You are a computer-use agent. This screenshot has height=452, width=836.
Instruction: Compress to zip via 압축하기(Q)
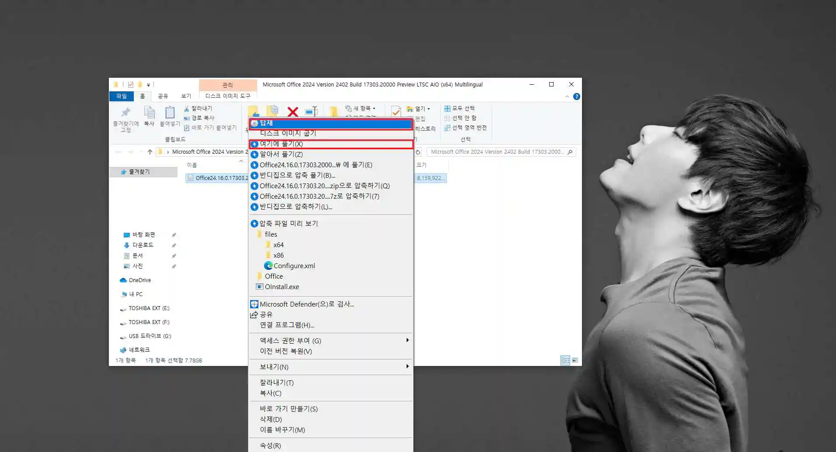tap(331, 186)
